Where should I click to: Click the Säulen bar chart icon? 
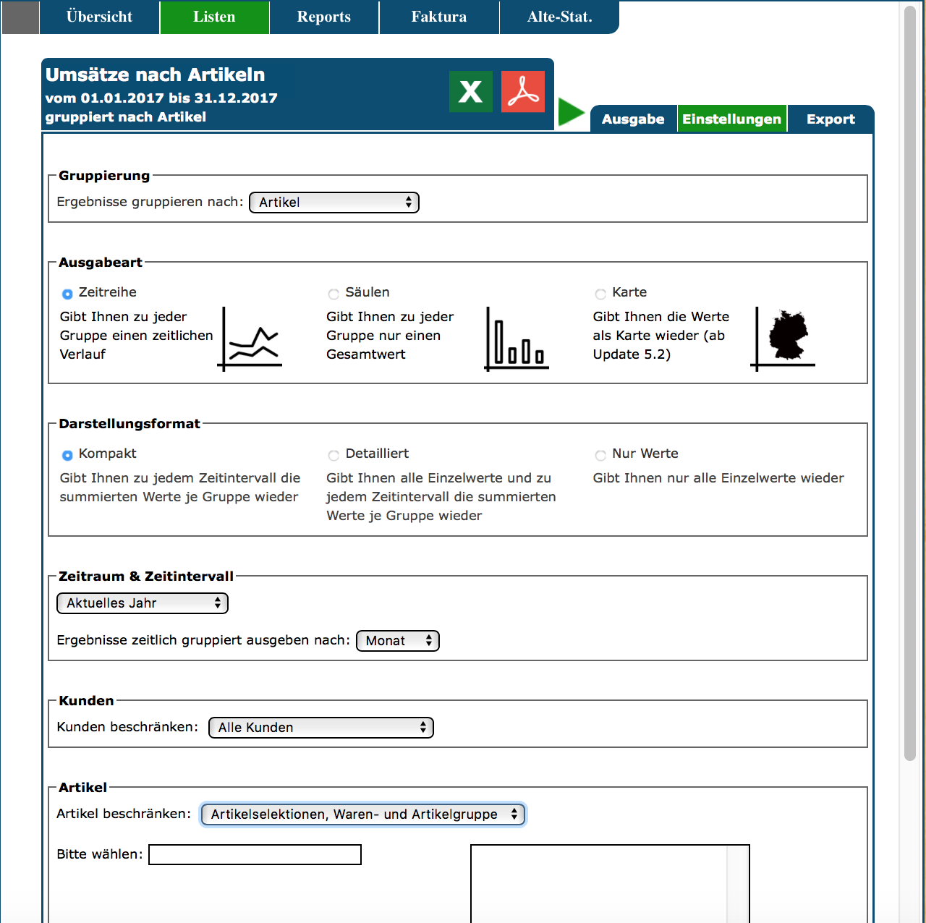[x=517, y=339]
